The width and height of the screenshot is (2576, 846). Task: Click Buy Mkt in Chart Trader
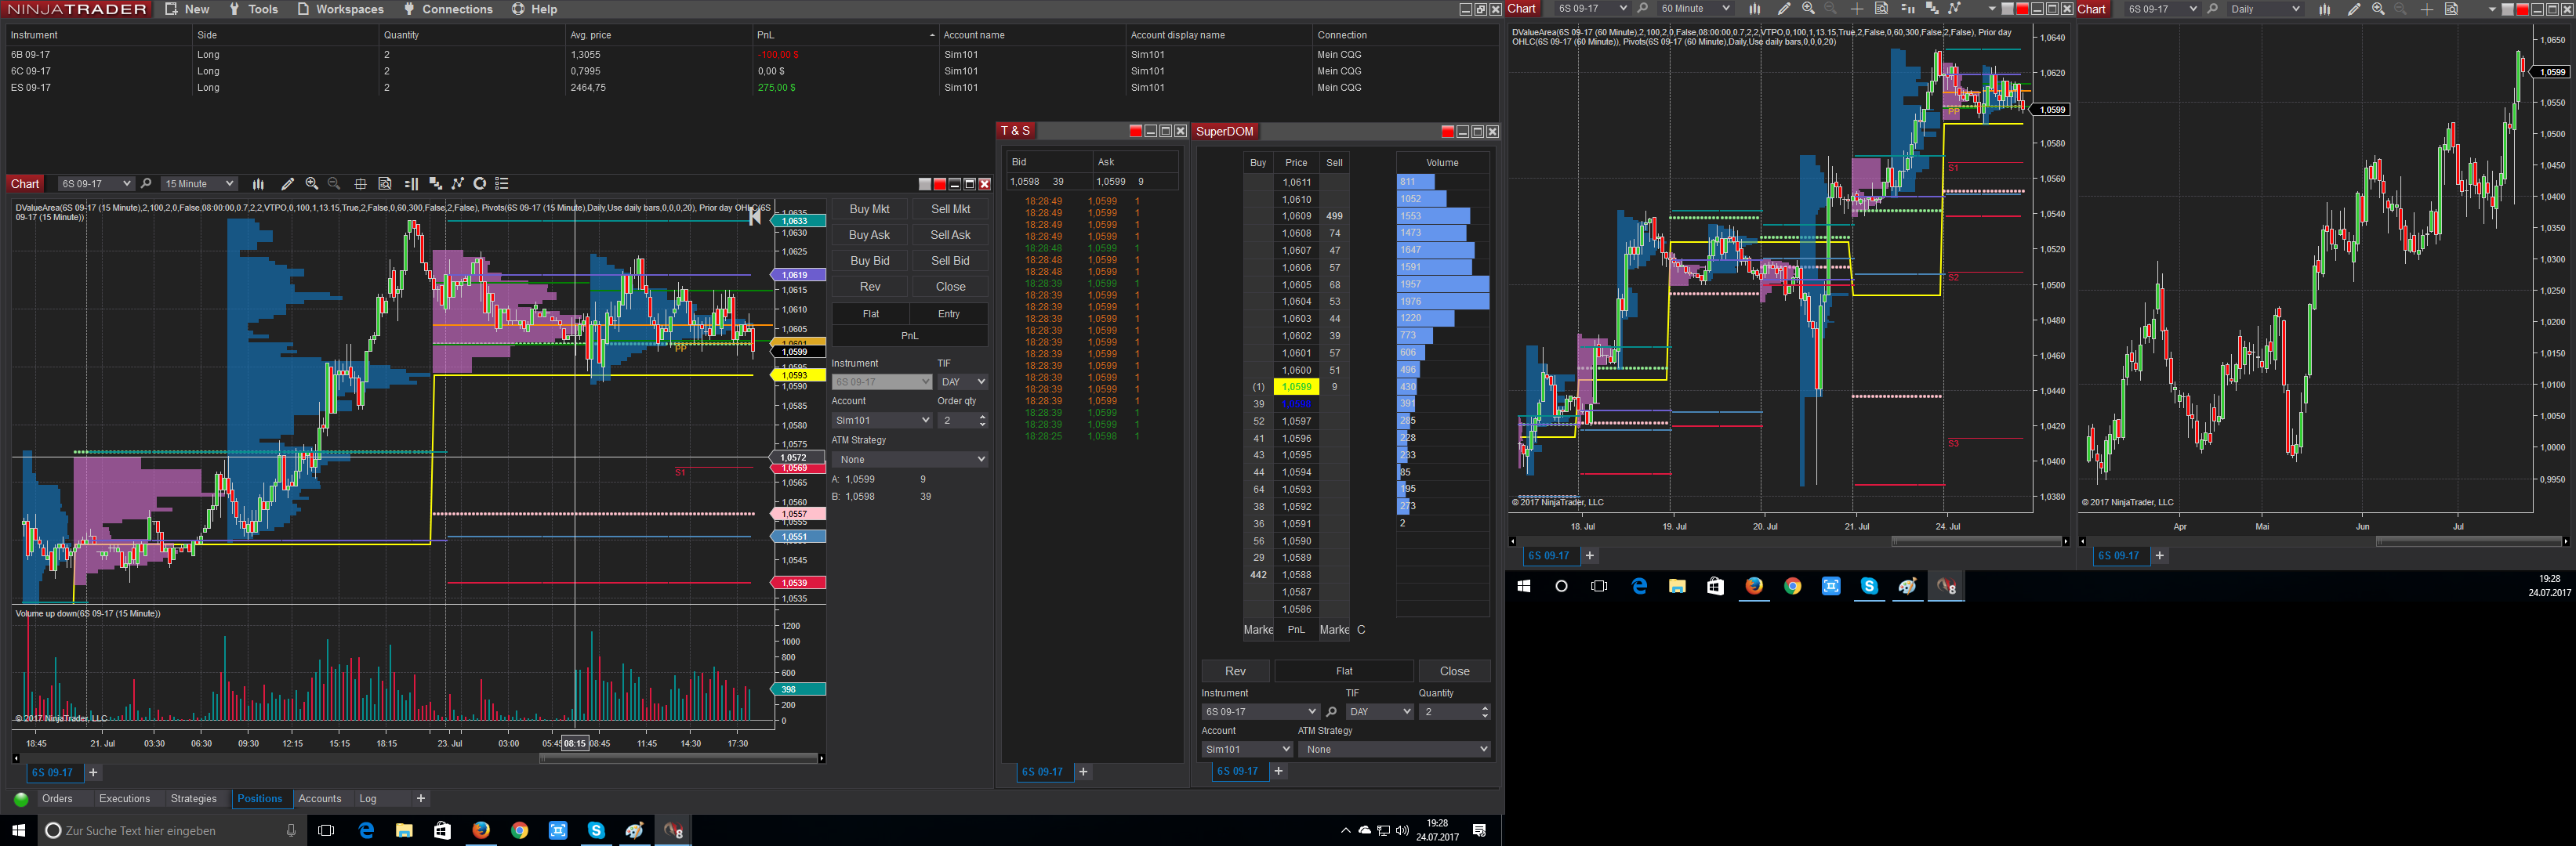click(869, 208)
